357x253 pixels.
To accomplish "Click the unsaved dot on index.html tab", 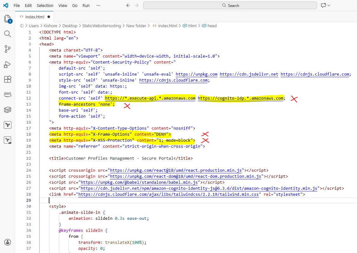I will pyautogui.click(x=49, y=17).
